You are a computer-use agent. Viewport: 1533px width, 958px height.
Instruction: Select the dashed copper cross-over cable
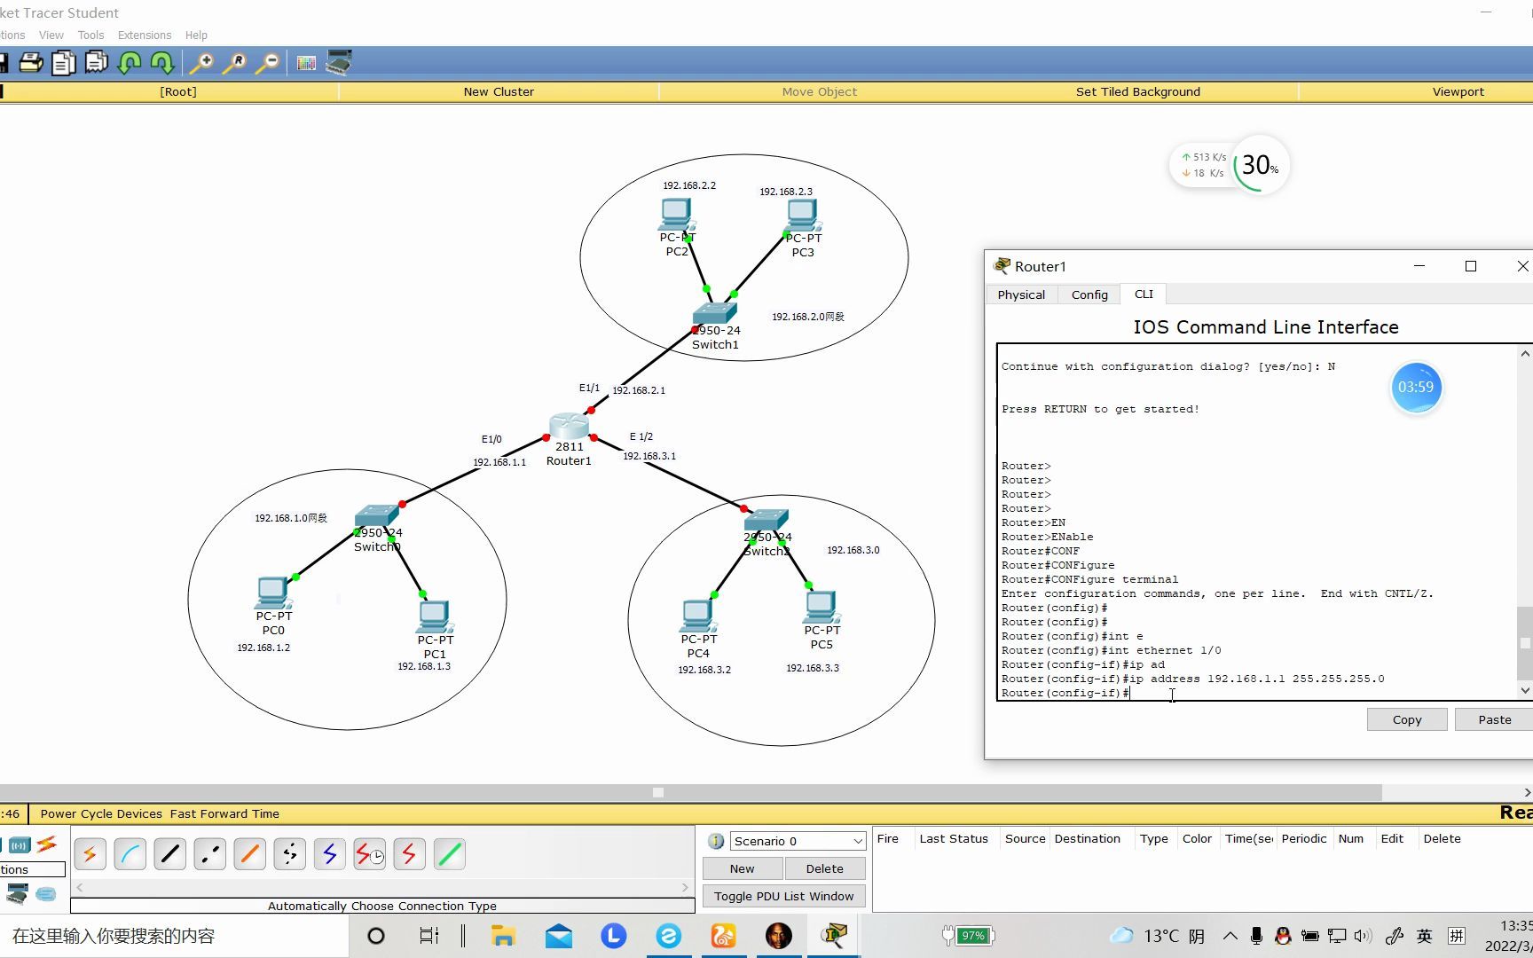[210, 854]
